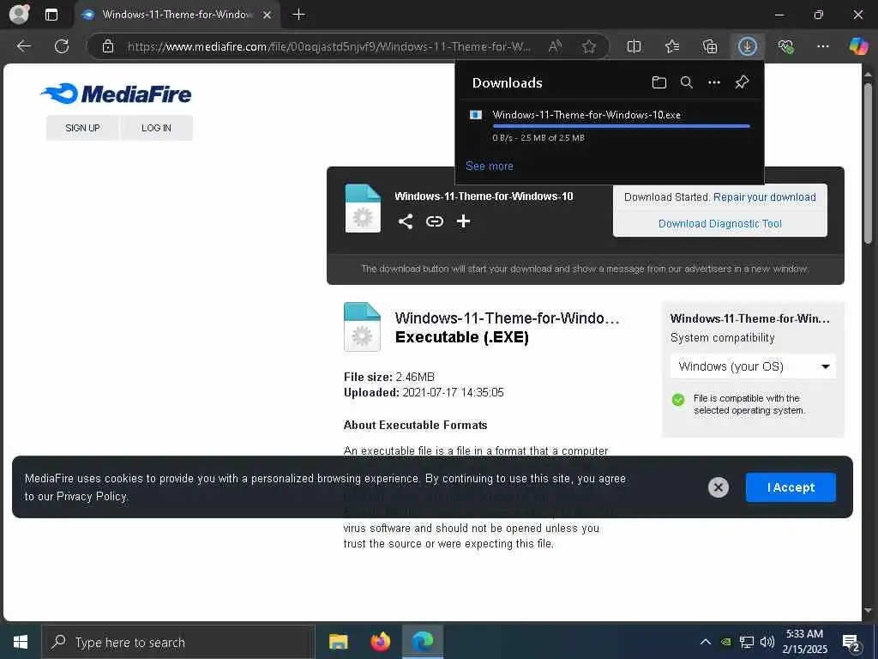878x659 pixels.
Task: Search downloads with magnifier icon
Action: pyautogui.click(x=687, y=82)
